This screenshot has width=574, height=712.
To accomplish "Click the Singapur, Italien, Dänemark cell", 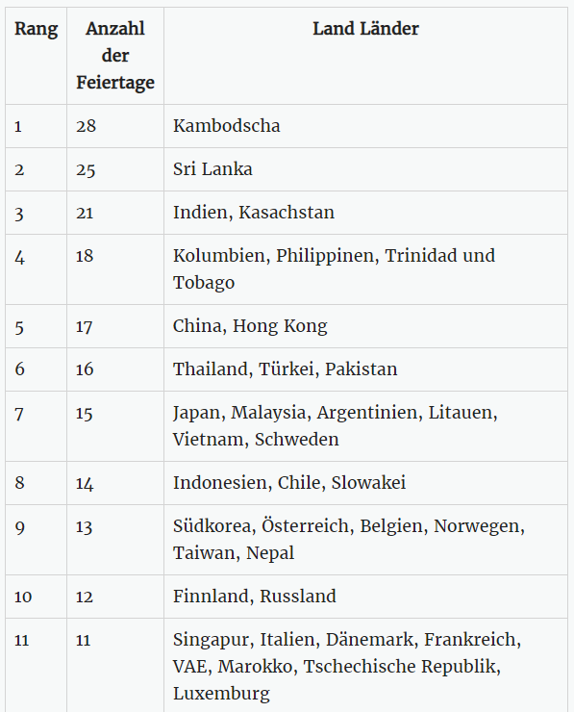I will 365,665.
